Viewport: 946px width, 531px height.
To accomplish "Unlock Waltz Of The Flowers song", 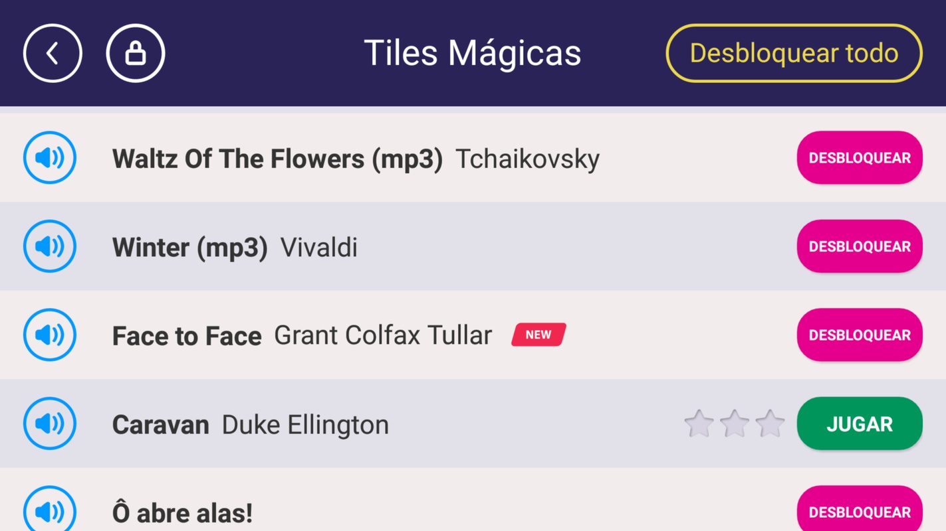I will [859, 158].
